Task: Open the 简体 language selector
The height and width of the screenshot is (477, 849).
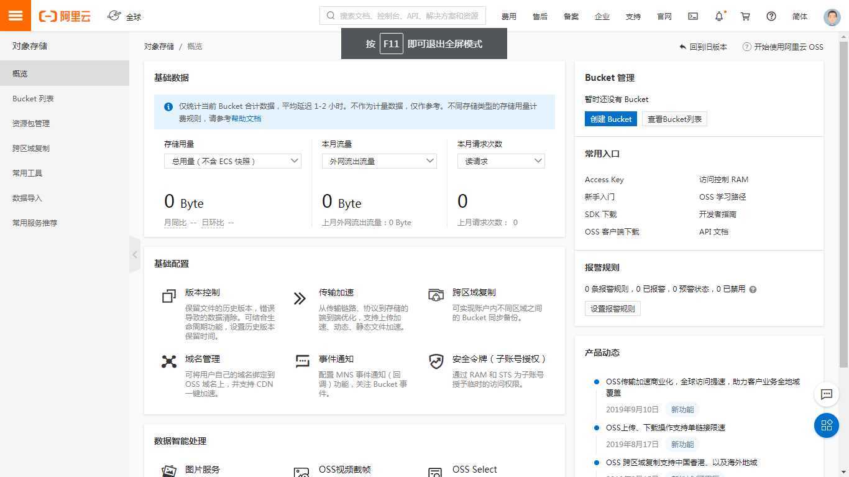Action: [x=800, y=16]
